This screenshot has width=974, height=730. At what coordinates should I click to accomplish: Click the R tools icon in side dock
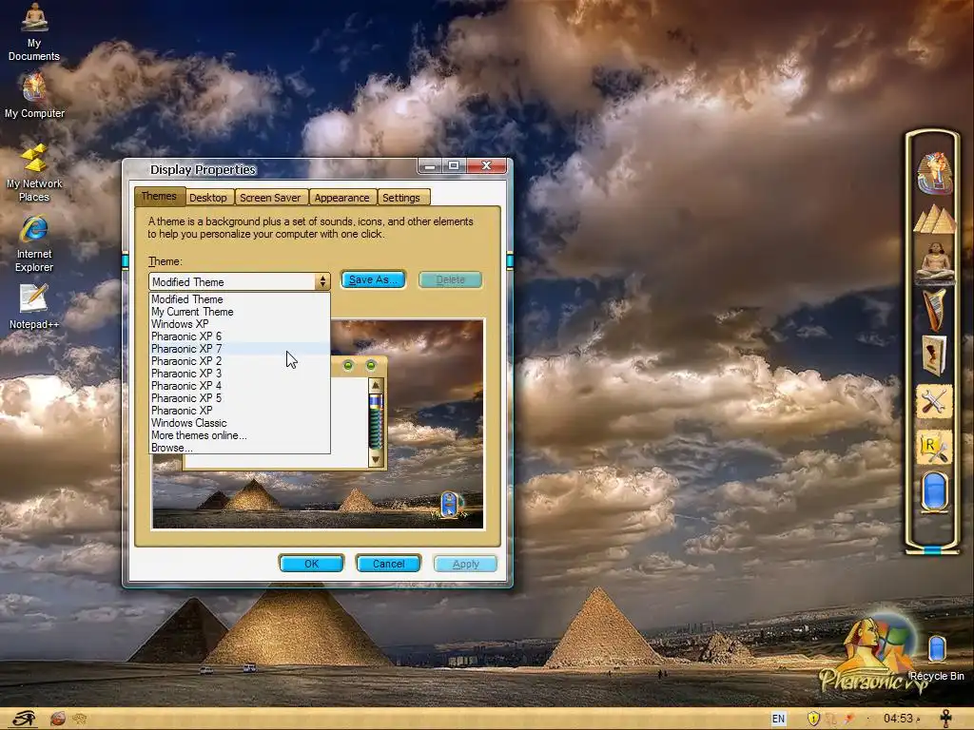pyautogui.click(x=934, y=448)
